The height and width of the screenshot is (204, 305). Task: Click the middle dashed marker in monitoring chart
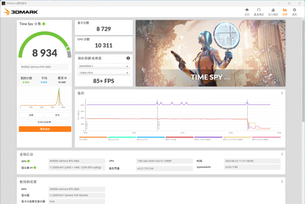click(157, 116)
